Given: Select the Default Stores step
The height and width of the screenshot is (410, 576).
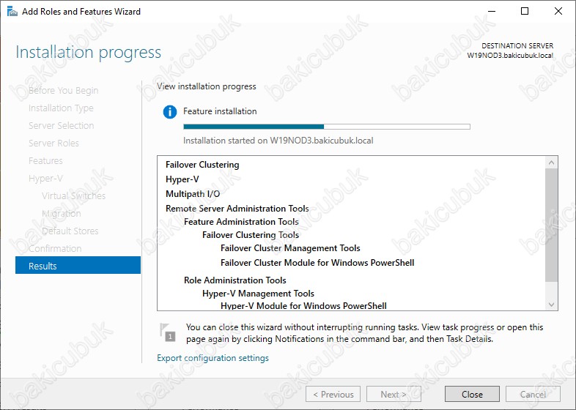Looking at the screenshot, I should 70,231.
